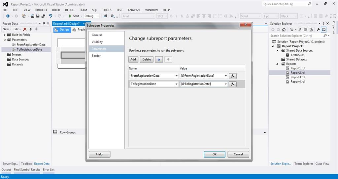Open the TOOLS menu
This screenshot has height=179, width=338.
[x=107, y=10]
